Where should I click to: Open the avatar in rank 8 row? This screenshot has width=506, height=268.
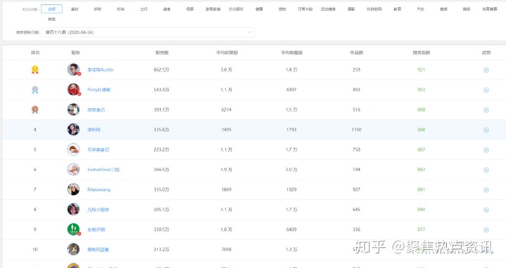[x=74, y=209]
